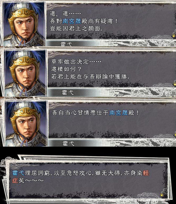Select 霍弋's portrait beside the 心甘情愿 dialog
Screen dimensions: 176x204
click(26, 124)
